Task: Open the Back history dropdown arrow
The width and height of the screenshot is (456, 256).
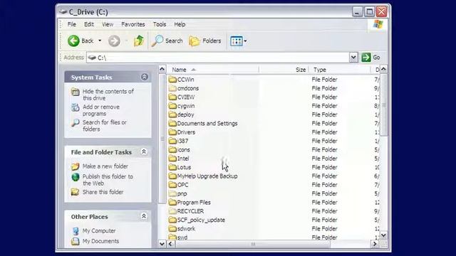Action: pyautogui.click(x=100, y=41)
